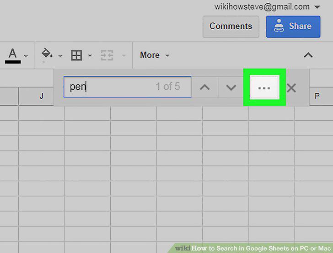Viewport: 333px width, 253px height.
Task: Click the merge cells icon
Action: (x=107, y=55)
